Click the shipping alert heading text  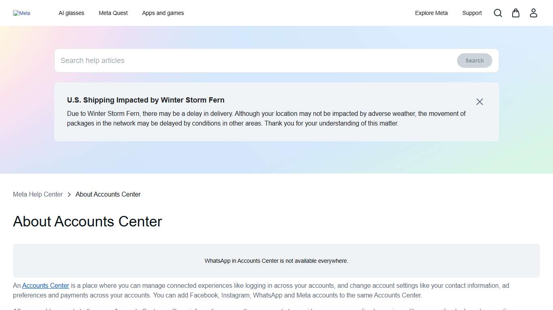[x=146, y=100]
